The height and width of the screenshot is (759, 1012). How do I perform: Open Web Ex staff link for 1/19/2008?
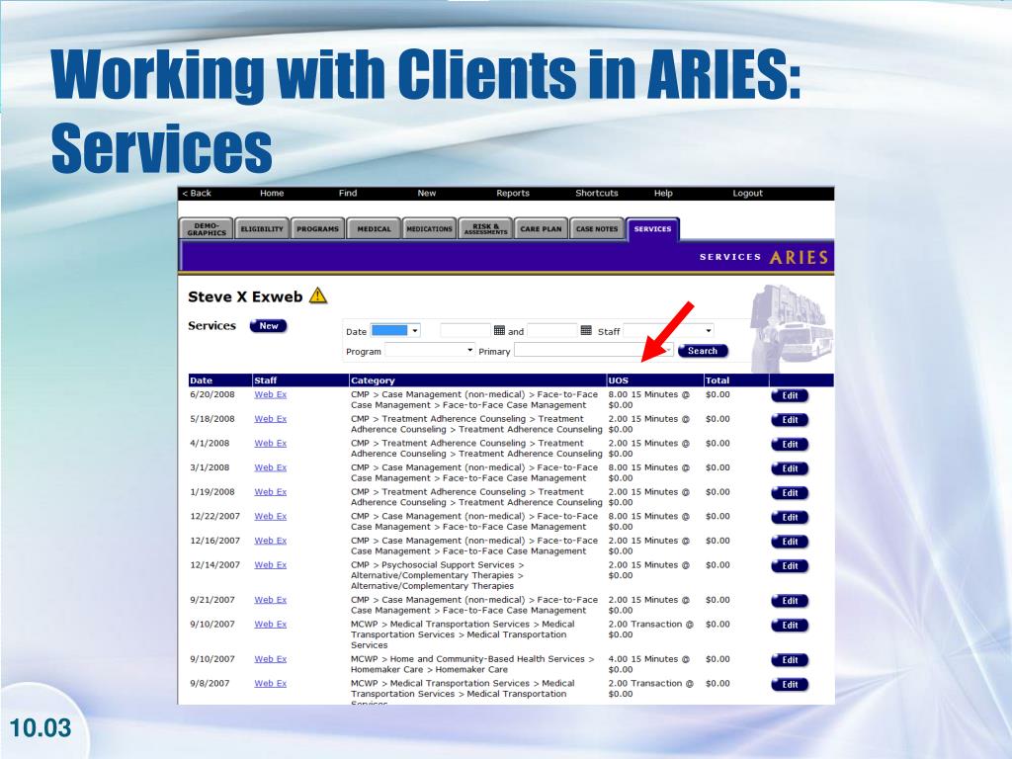tap(271, 492)
